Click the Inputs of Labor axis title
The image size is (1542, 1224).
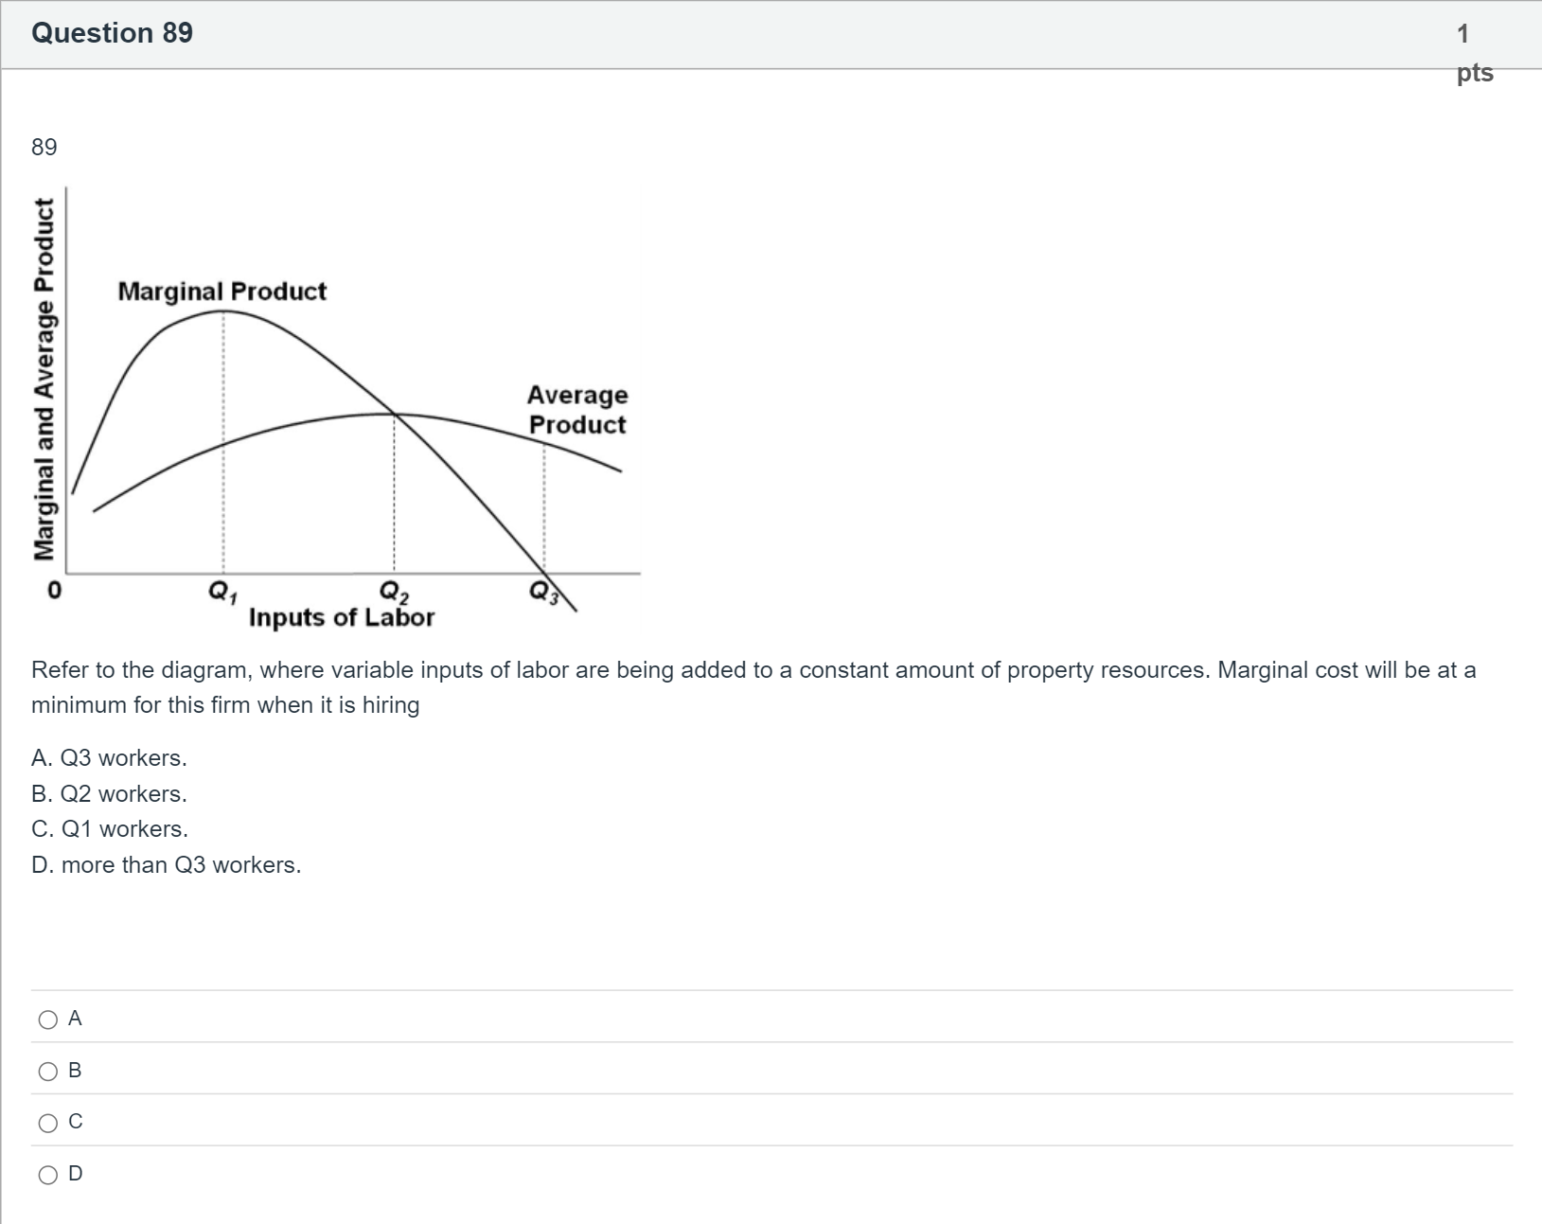(x=342, y=617)
